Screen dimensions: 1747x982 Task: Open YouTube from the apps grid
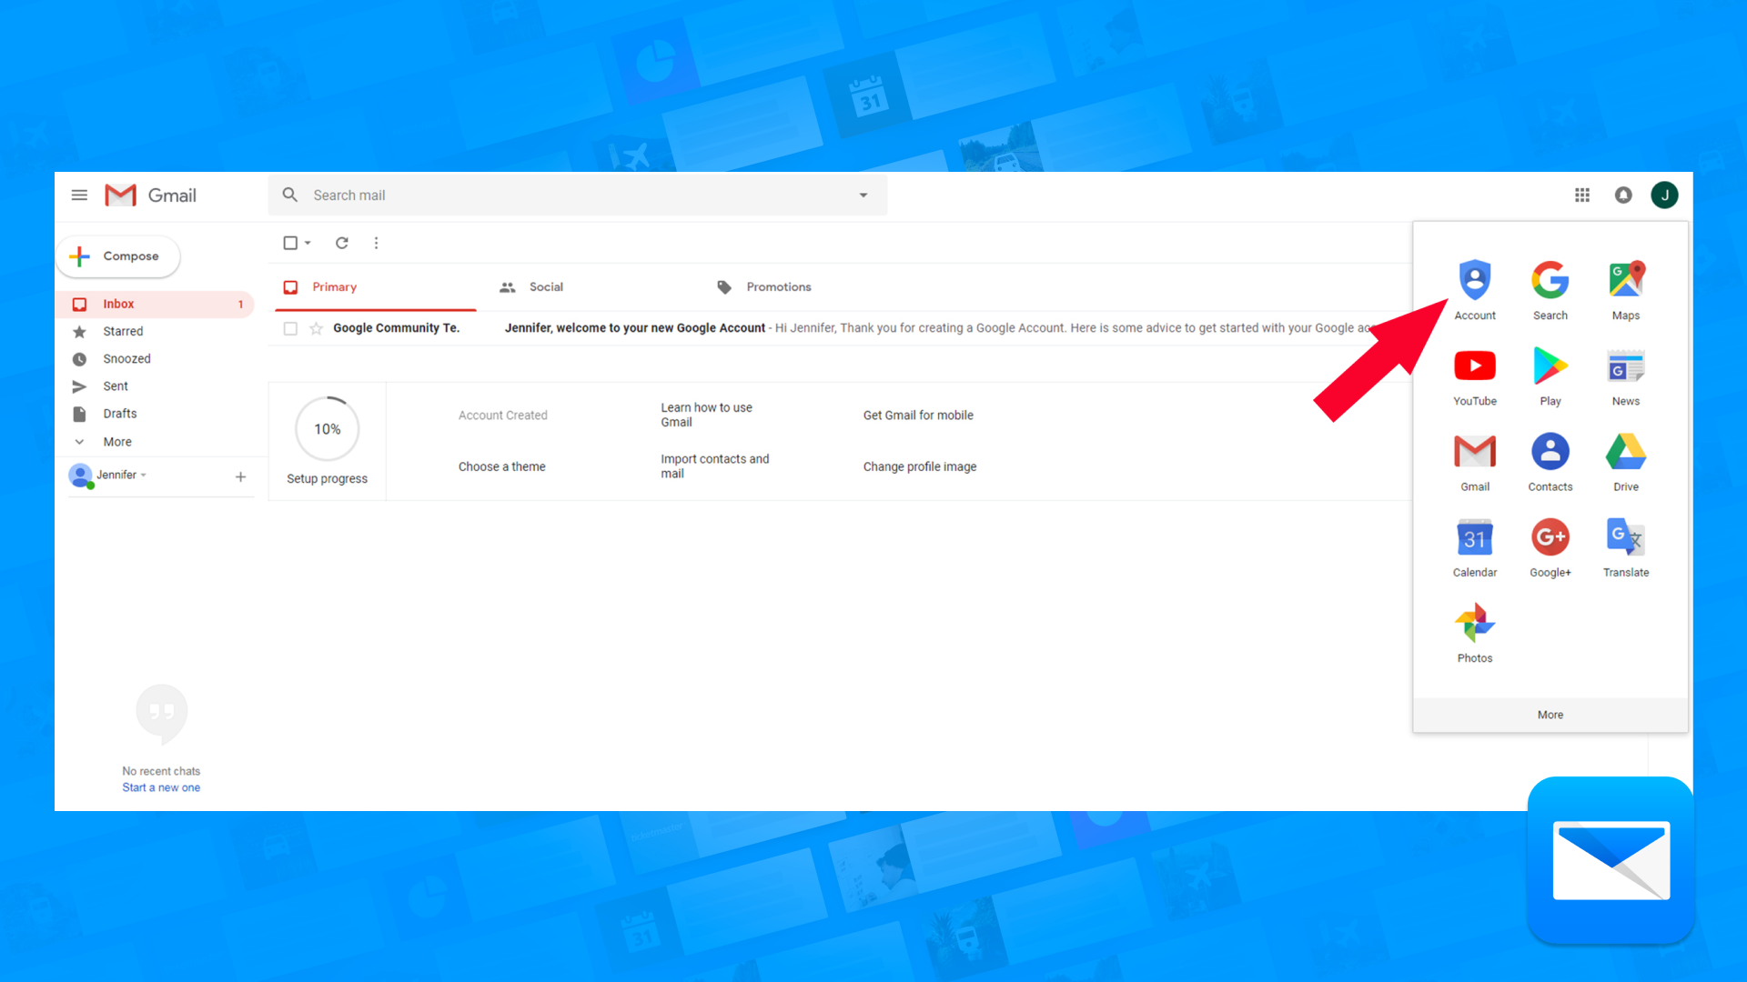pyautogui.click(x=1474, y=366)
